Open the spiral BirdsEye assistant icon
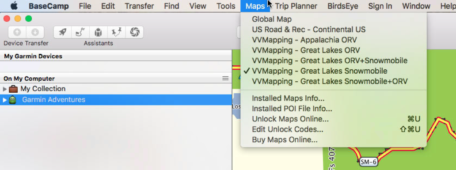 pyautogui.click(x=134, y=32)
